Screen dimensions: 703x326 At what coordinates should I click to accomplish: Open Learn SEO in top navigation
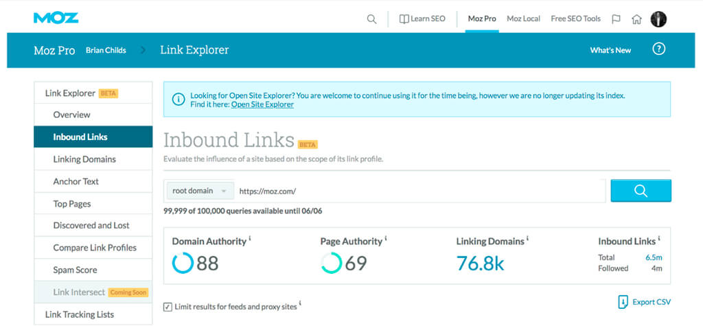click(422, 19)
